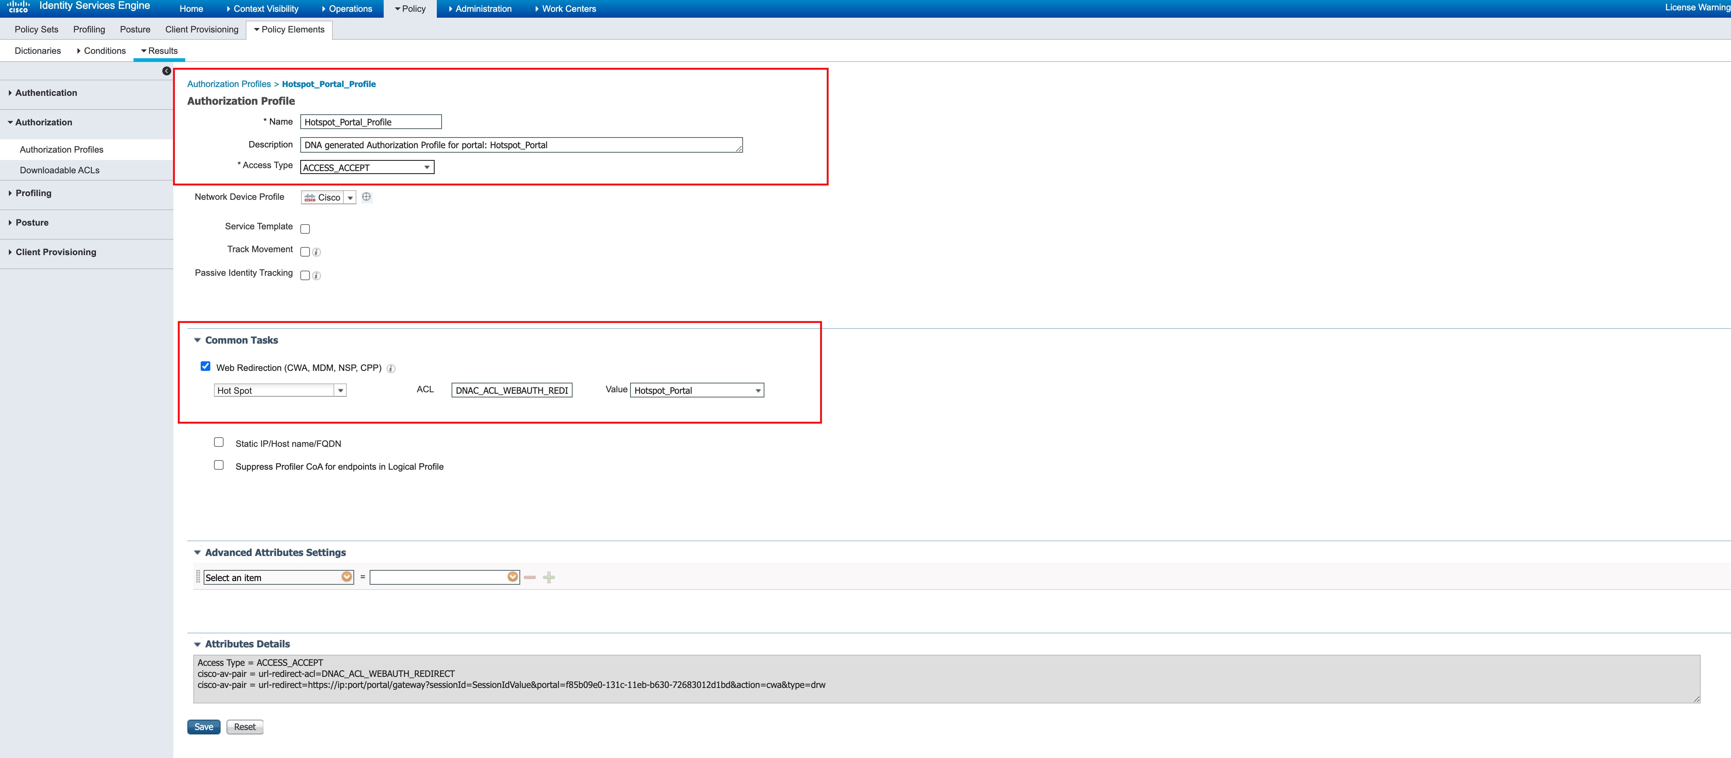Enable the Service Template checkbox
The width and height of the screenshot is (1731, 758).
(x=305, y=229)
